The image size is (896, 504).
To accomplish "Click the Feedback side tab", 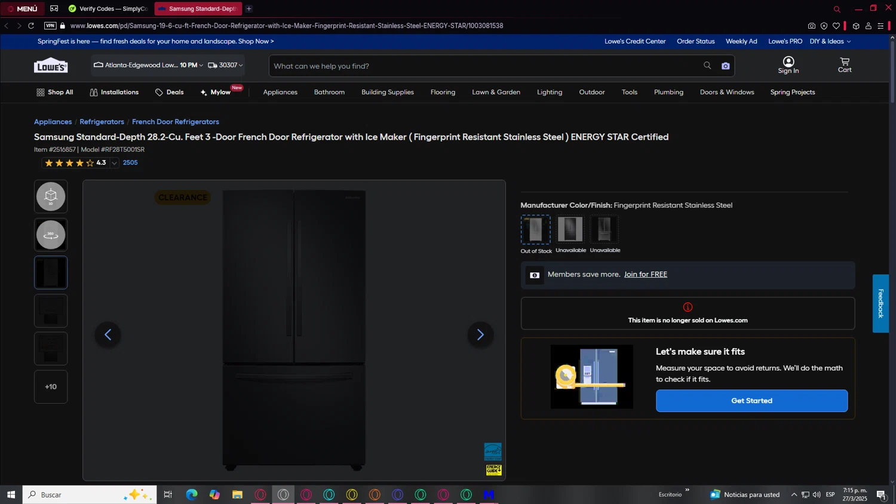I will point(880,303).
